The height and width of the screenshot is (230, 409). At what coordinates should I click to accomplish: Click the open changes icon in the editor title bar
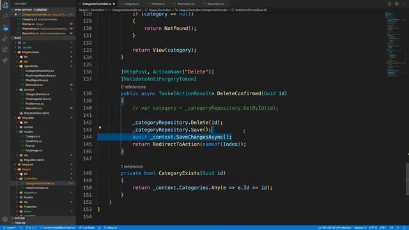coord(390,4)
